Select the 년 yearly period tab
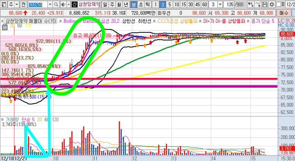The image size is (295, 161). [126, 4]
